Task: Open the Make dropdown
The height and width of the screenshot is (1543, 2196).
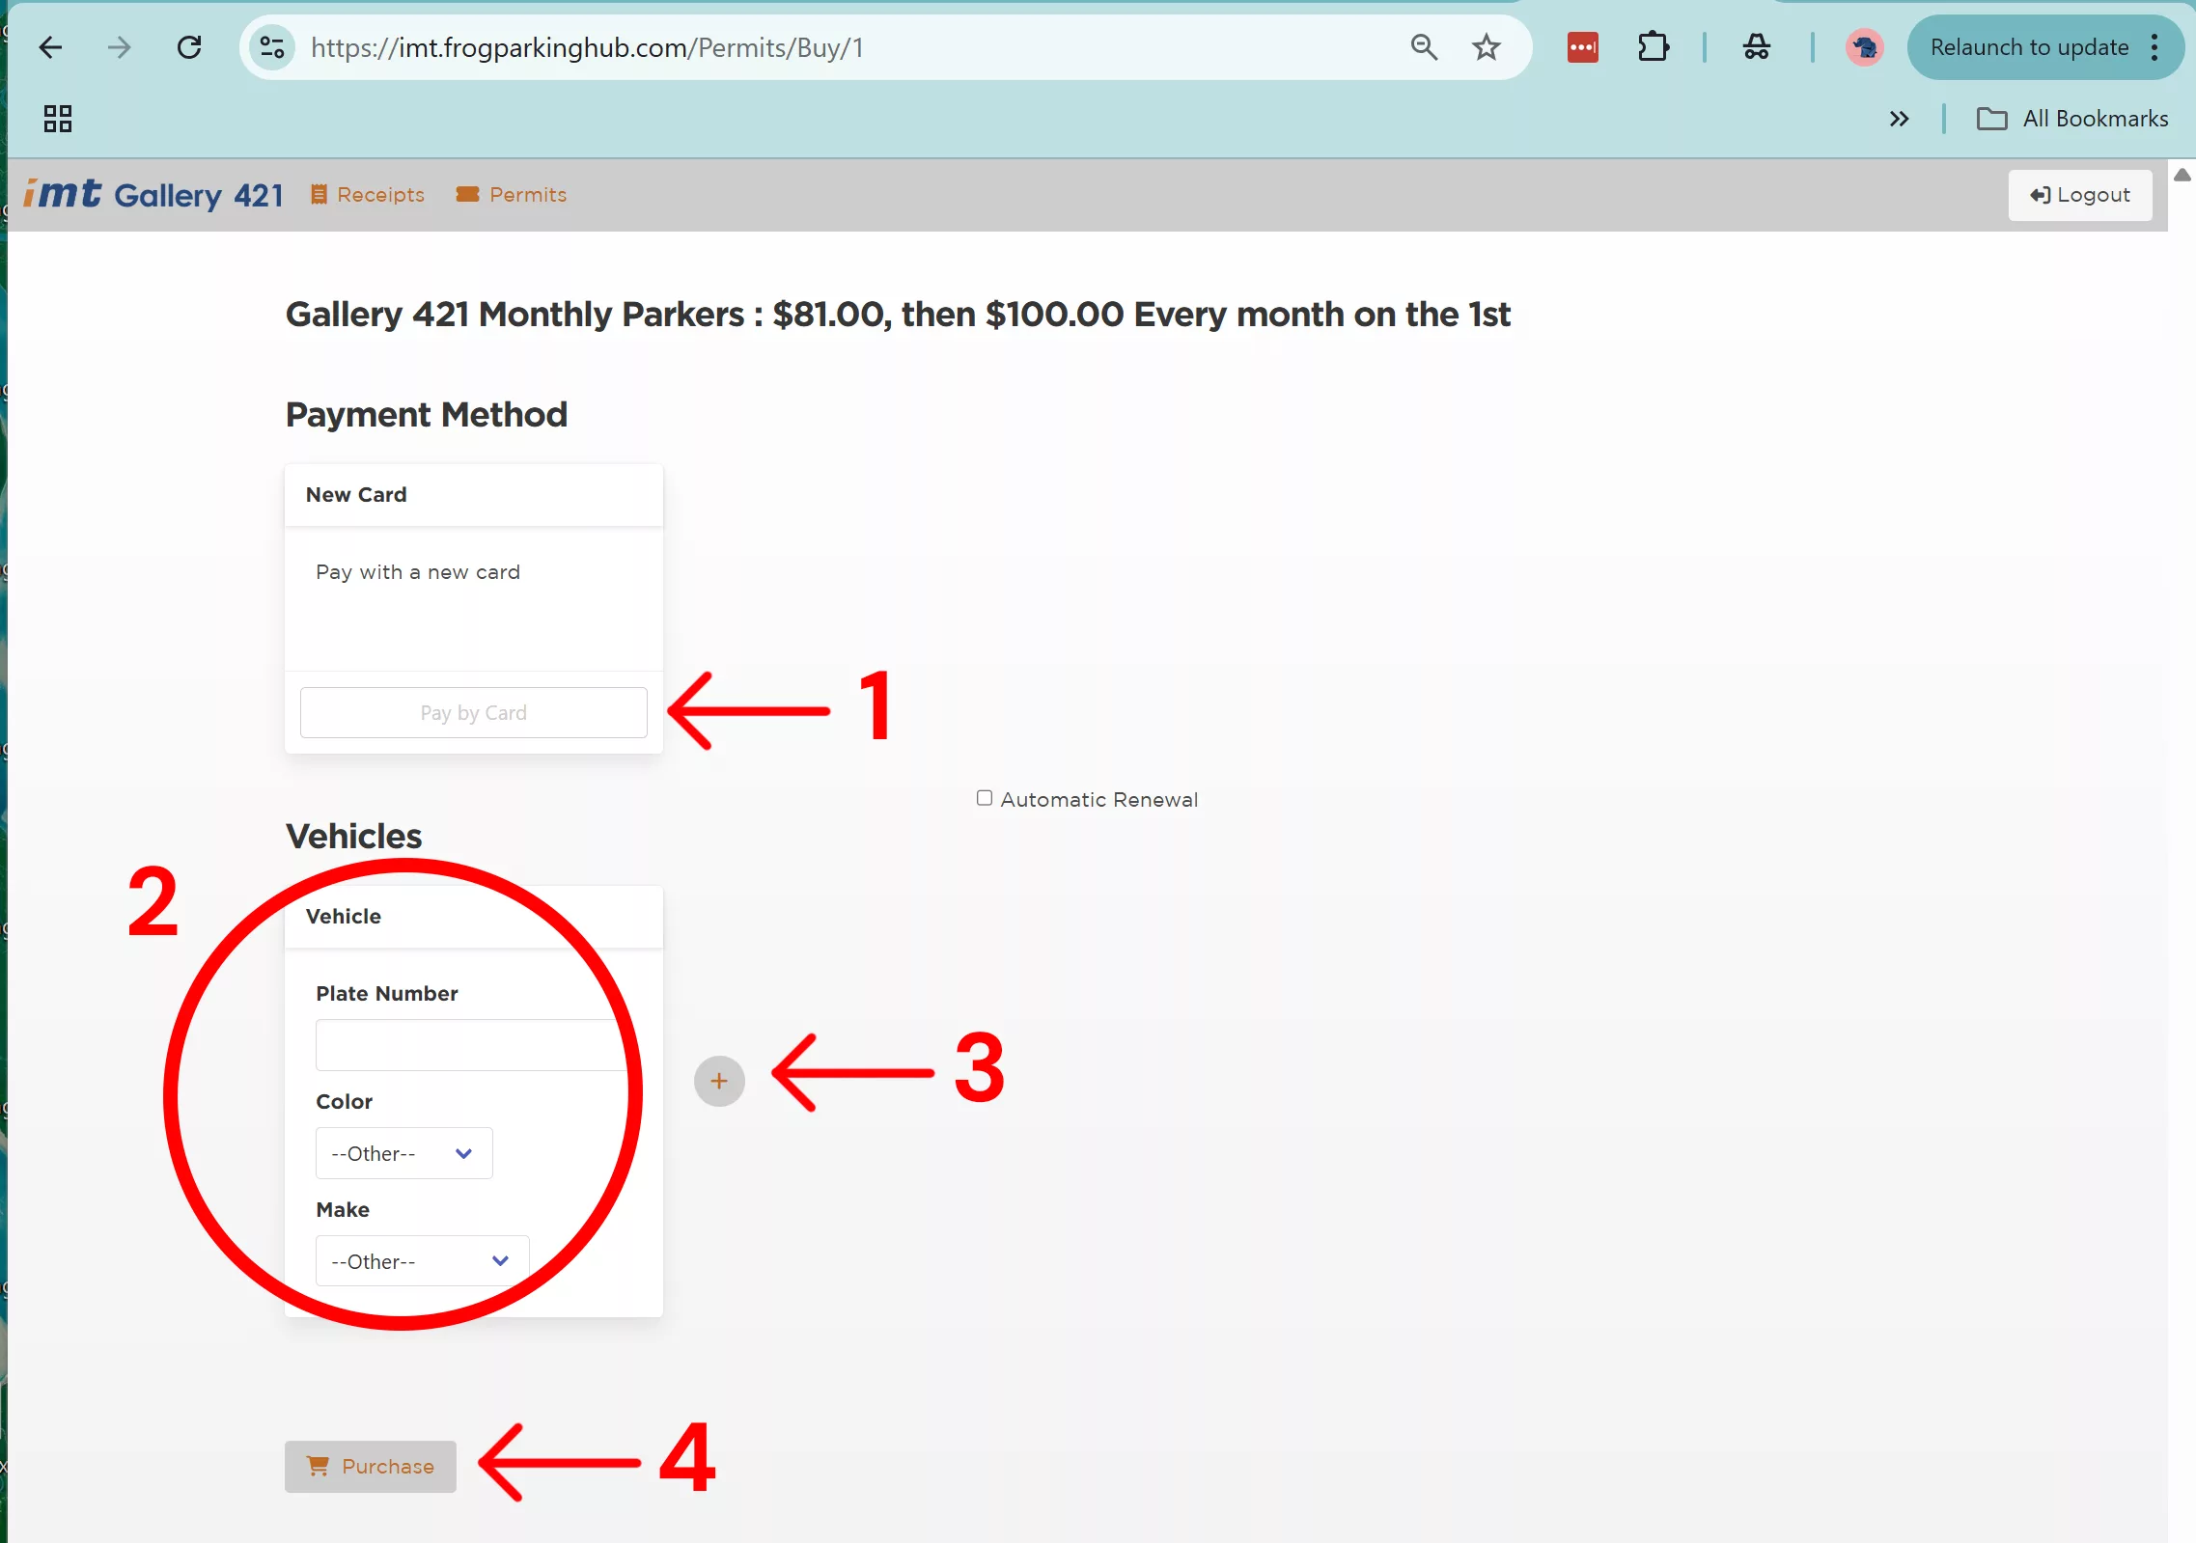Action: [422, 1261]
